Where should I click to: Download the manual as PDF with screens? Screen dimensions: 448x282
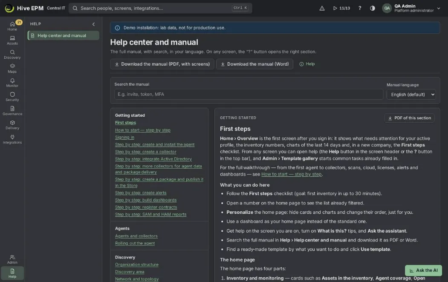point(162,64)
